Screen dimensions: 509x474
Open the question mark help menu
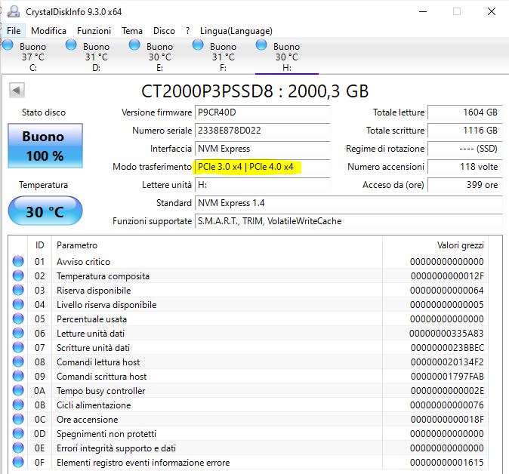(x=187, y=31)
